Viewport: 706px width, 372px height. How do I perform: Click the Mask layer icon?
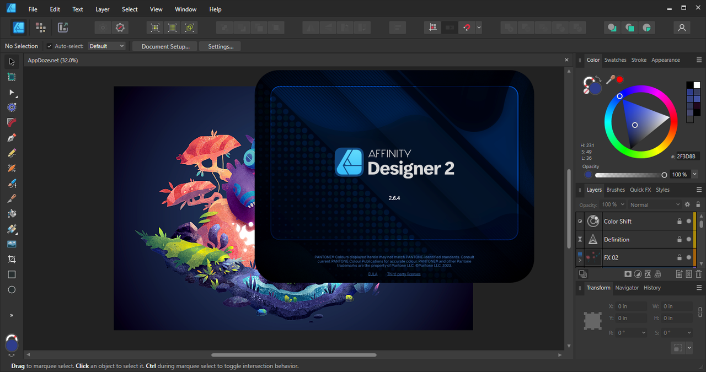click(x=628, y=274)
